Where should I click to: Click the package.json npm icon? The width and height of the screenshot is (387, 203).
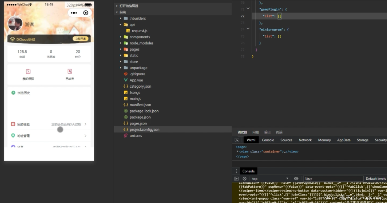pyautogui.click(x=126, y=117)
